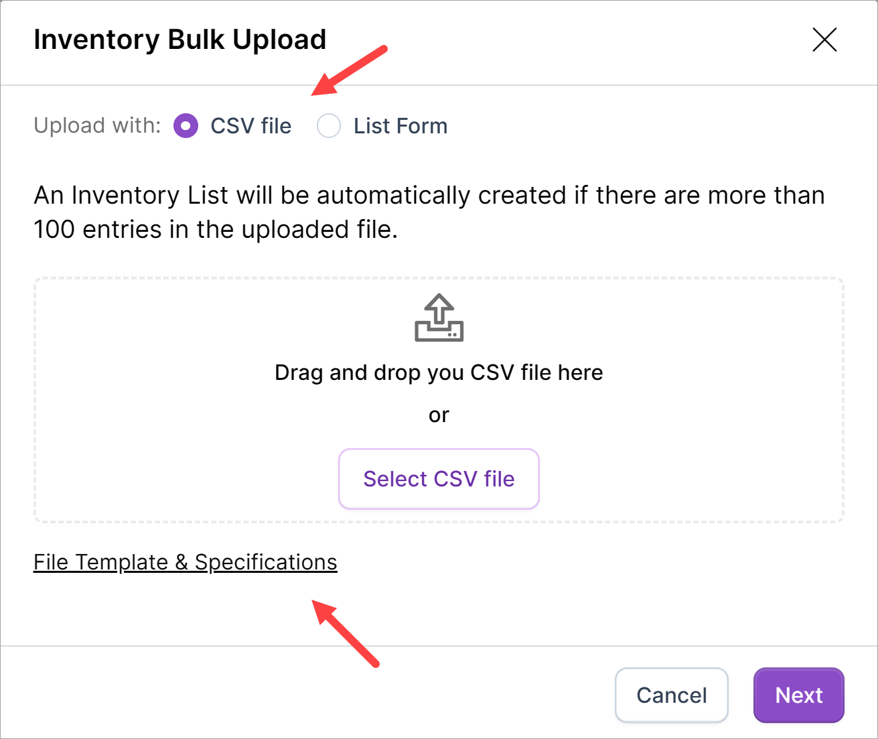Click the 'List Form' option label
The height and width of the screenshot is (739, 878).
(x=400, y=126)
